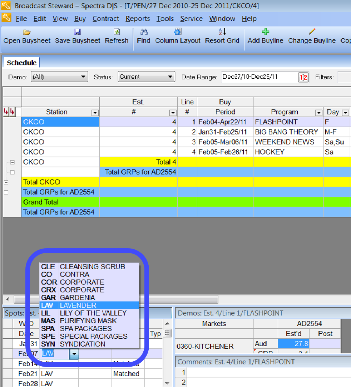This screenshot has width=351, height=387.
Task: Click the Save Buysheet floppy disk icon
Action: pos(77,32)
